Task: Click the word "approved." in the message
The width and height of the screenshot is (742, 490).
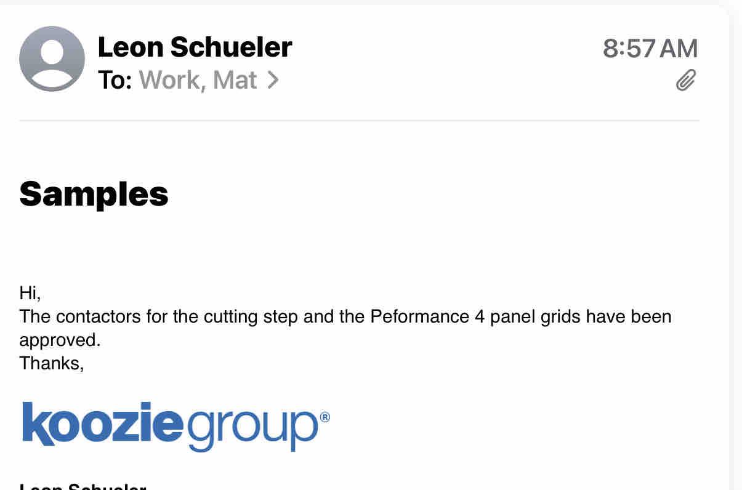Action: 60,340
